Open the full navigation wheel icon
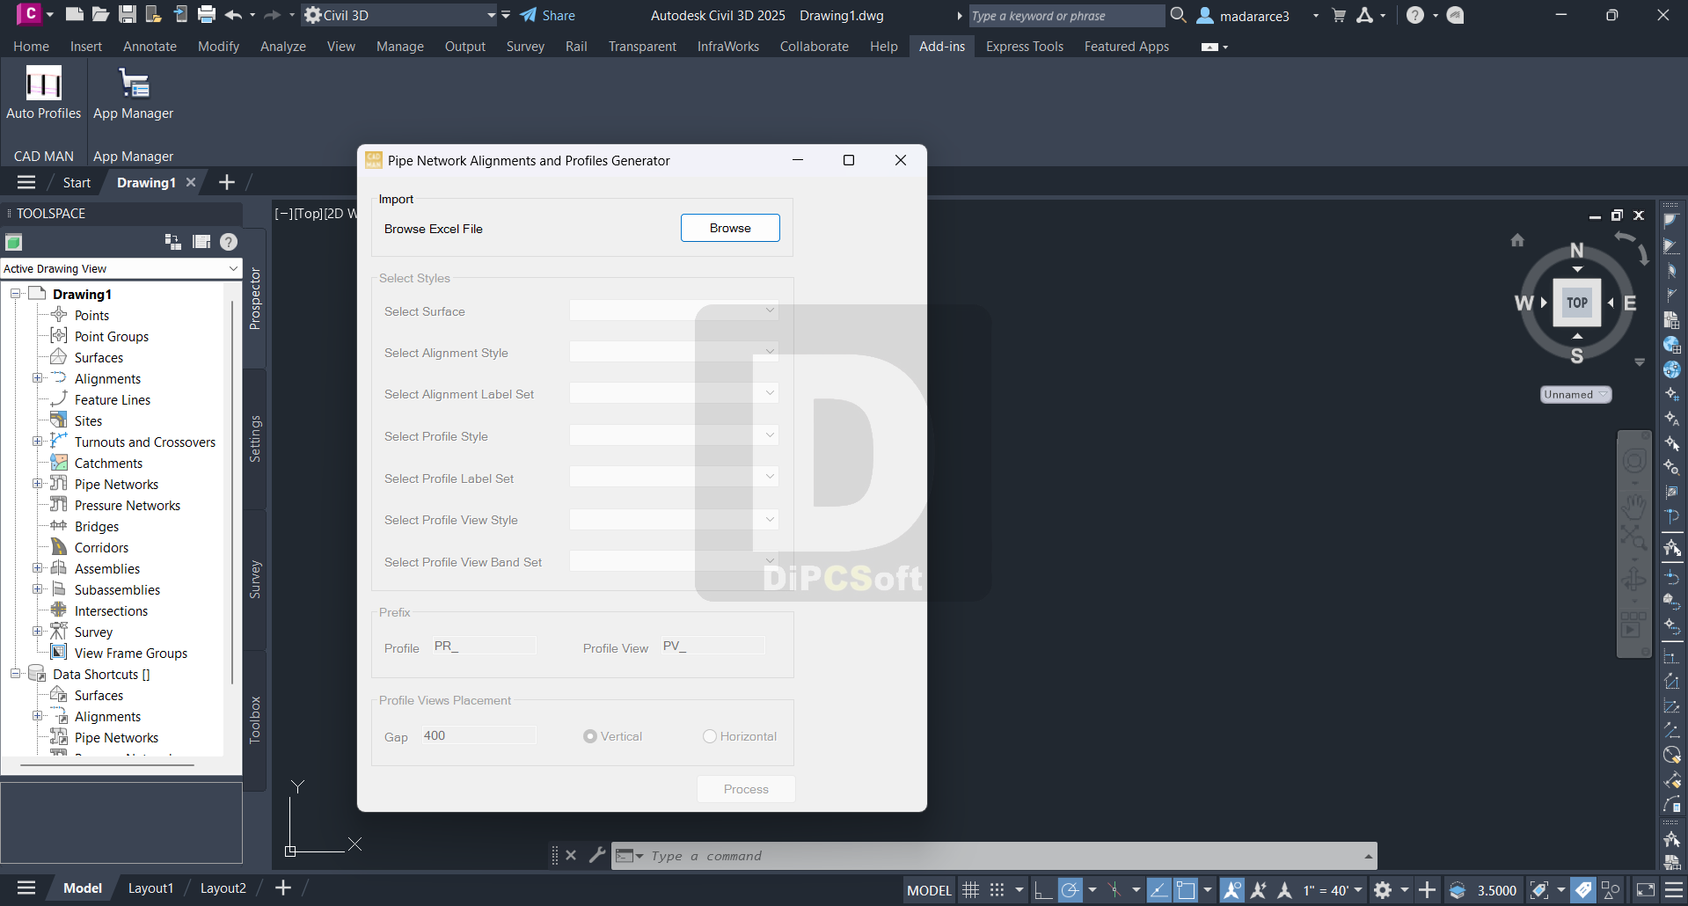Viewport: 1688px width, 906px height. 1634,461
